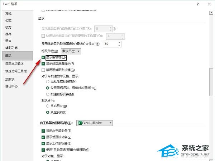Viewport: 215px width, 161px height.
Task: Open the 保存 category
Action: pyautogui.click(x=8, y=34)
